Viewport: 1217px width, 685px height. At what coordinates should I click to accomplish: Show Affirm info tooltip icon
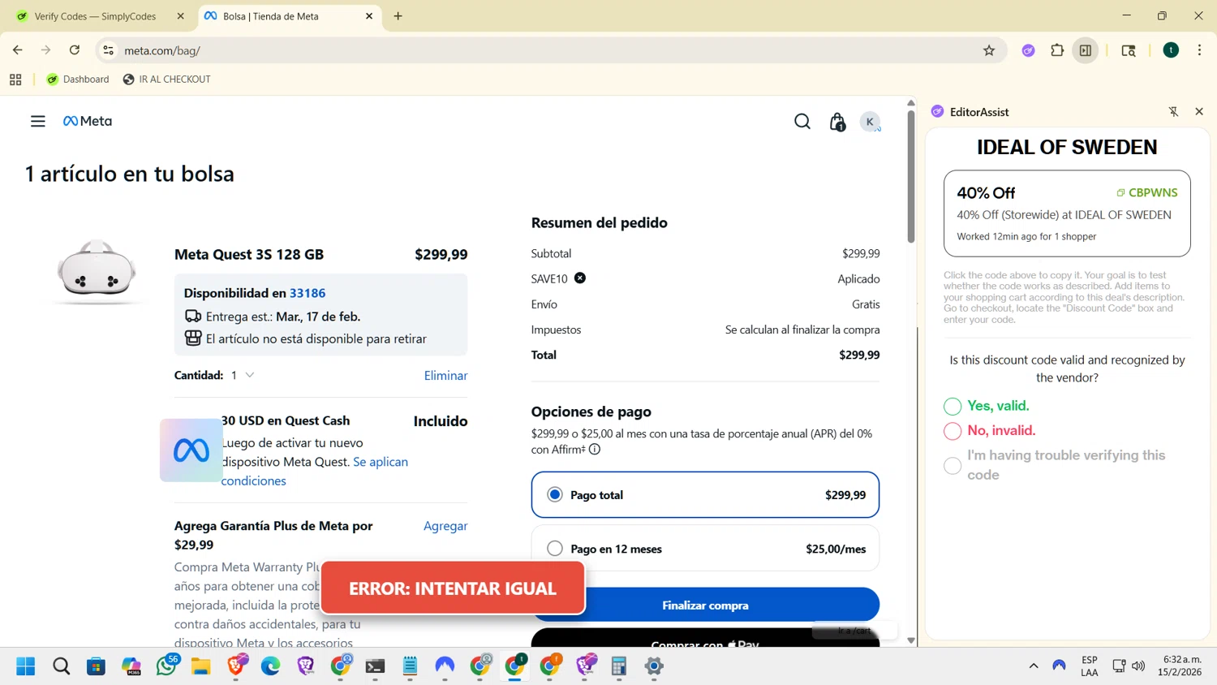595,450
